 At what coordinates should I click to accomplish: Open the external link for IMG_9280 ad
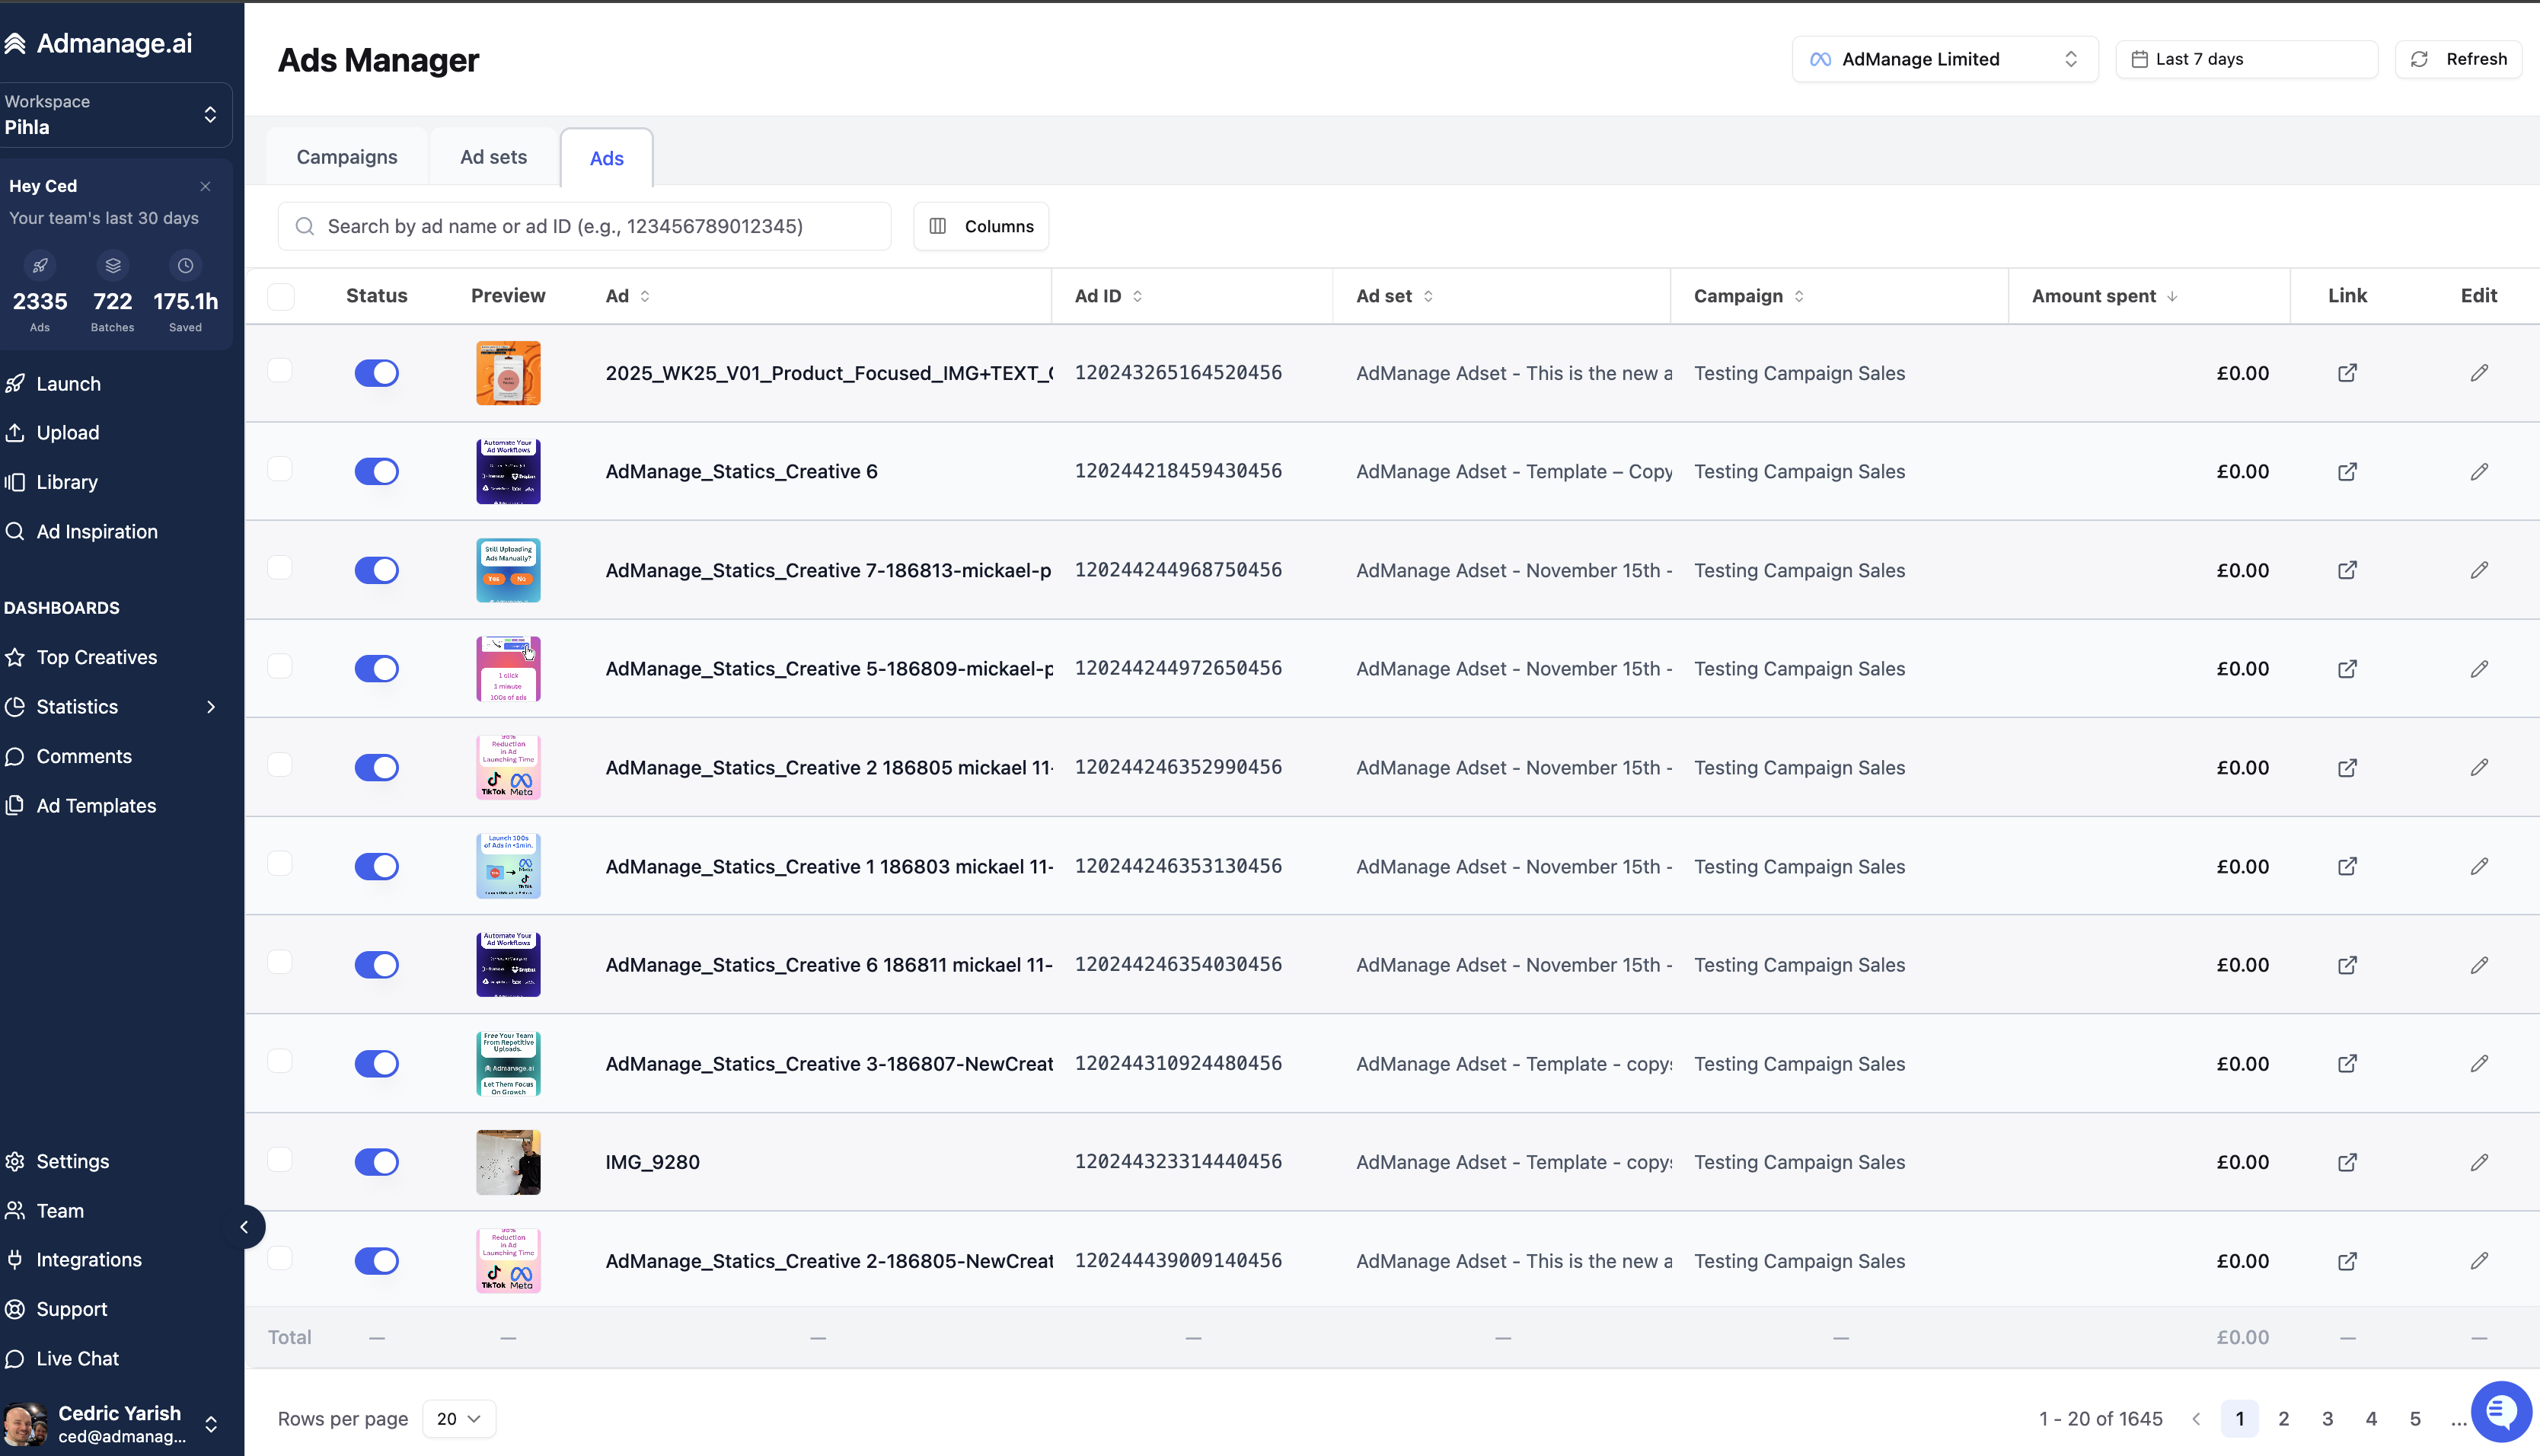(x=2347, y=1162)
